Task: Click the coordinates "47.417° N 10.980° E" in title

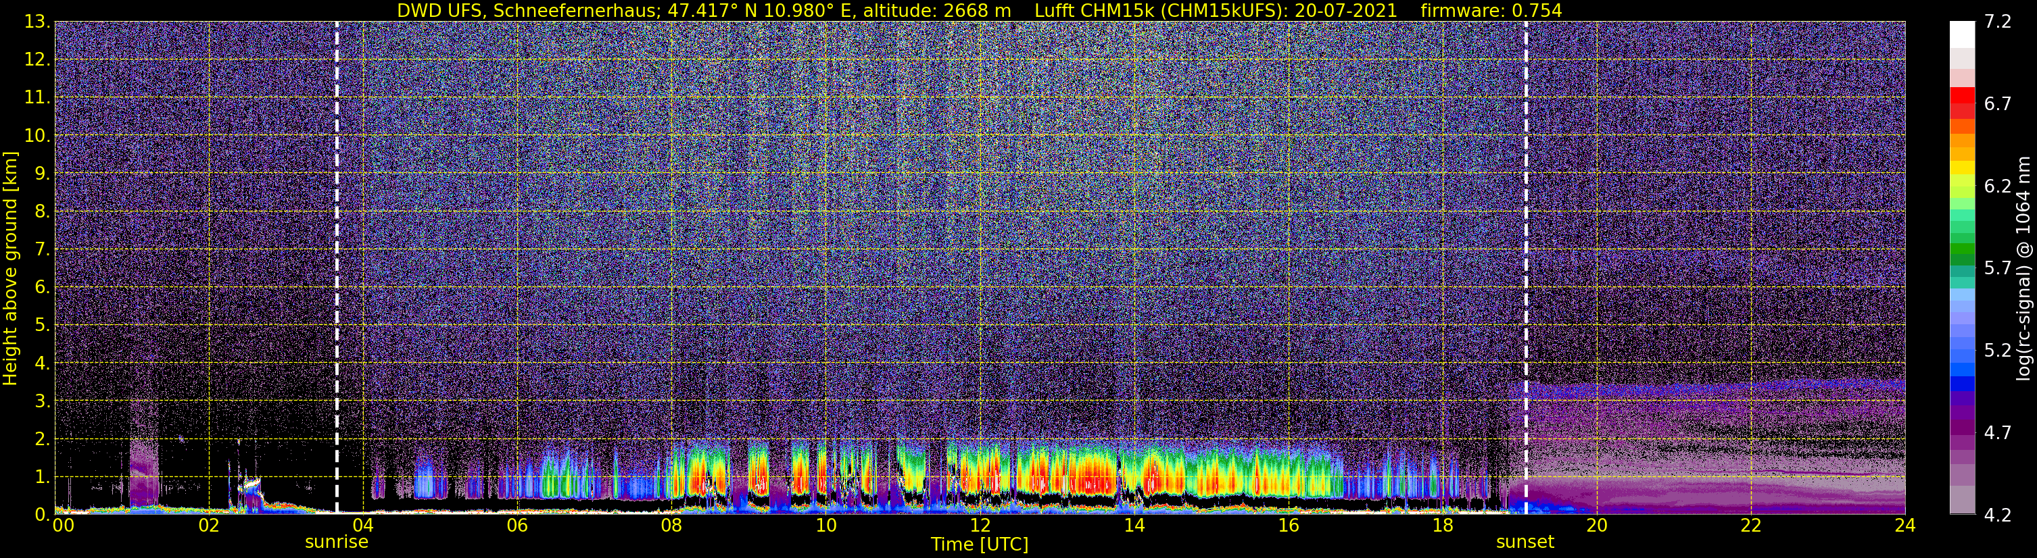Action: coord(759,10)
